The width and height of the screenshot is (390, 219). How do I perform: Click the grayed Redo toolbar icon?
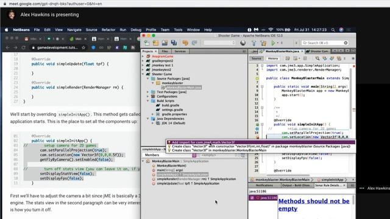(194, 43)
